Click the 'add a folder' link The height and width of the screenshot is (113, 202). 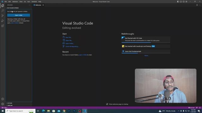click(15, 23)
